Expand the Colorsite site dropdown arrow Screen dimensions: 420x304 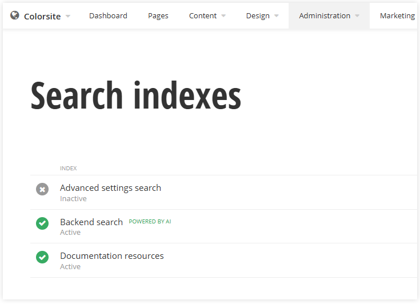click(68, 16)
